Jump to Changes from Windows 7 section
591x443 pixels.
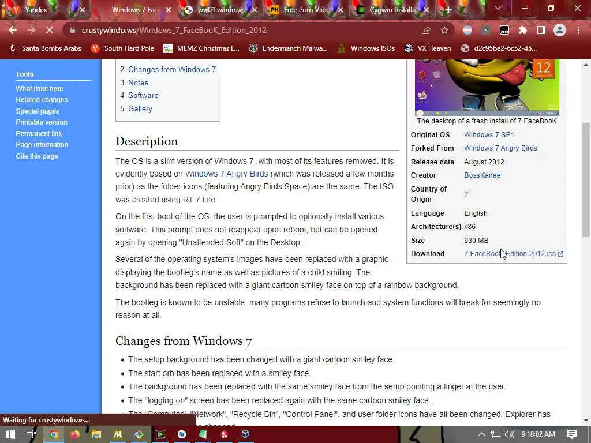[x=172, y=69]
